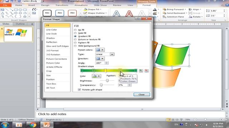Viewport: 229px width, 128px height.
Task: Open the gradient Type dropdown
Action: [x=112, y=54]
